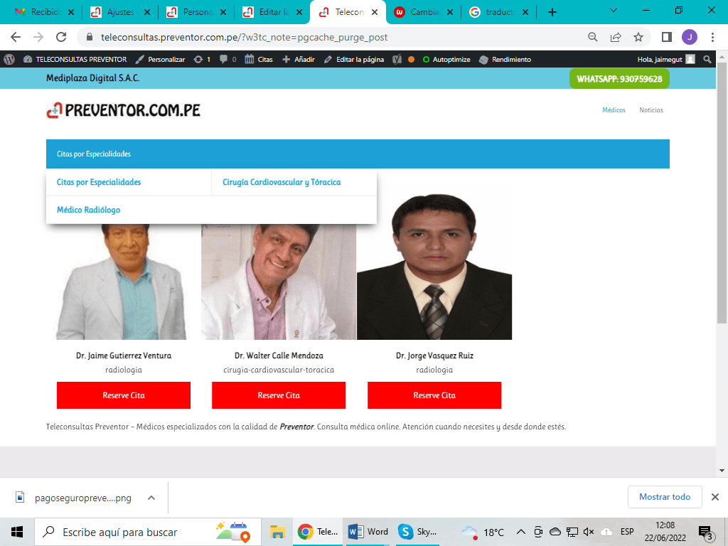
Task: Open the zoom magnifier icon in address bar
Action: pos(592,37)
